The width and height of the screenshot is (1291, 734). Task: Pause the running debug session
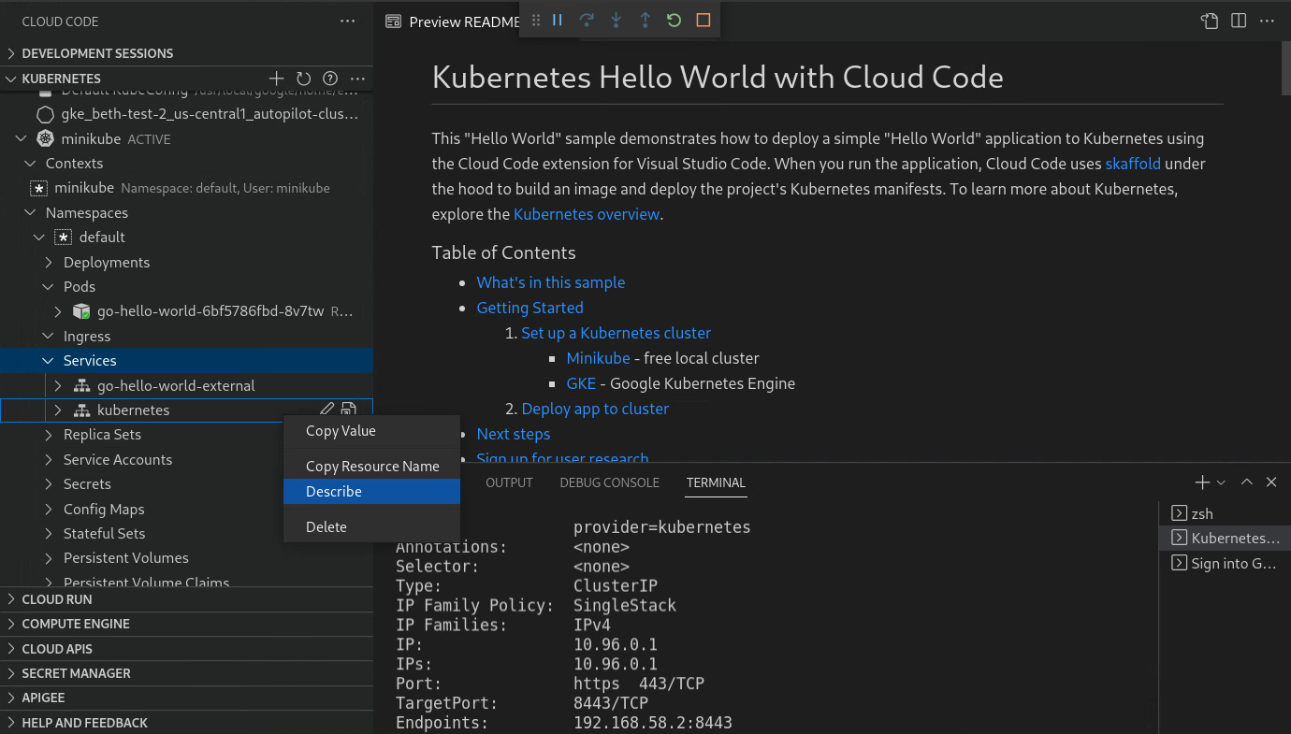pyautogui.click(x=557, y=20)
